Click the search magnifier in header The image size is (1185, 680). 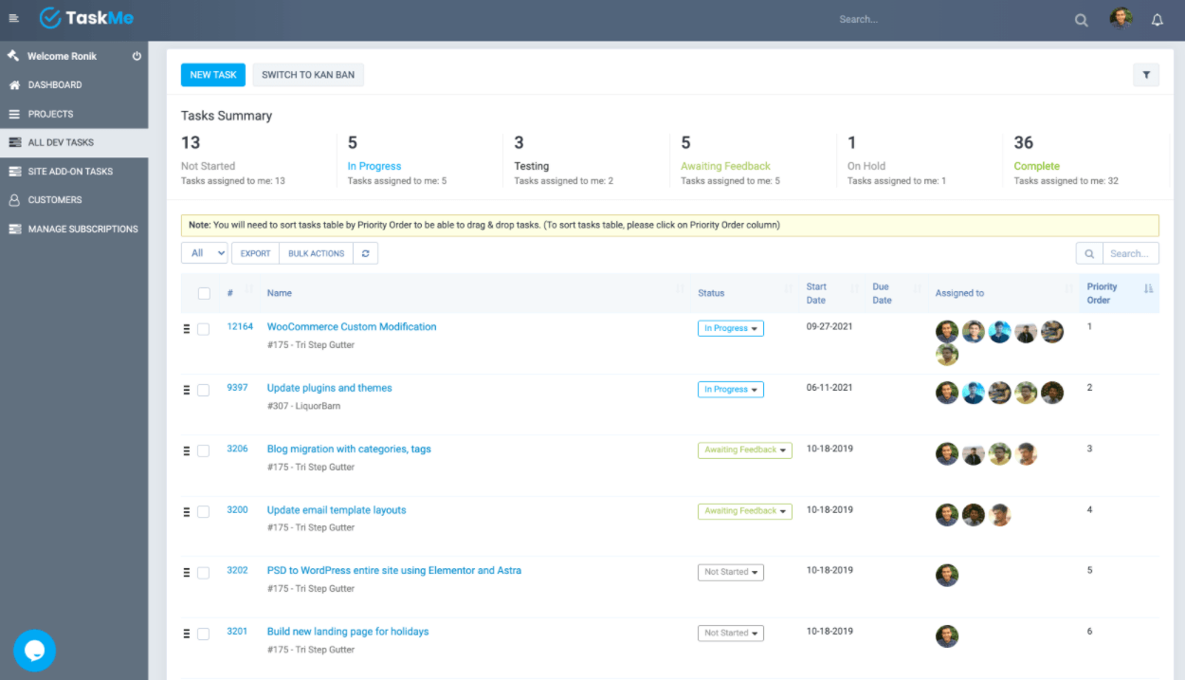(1081, 20)
